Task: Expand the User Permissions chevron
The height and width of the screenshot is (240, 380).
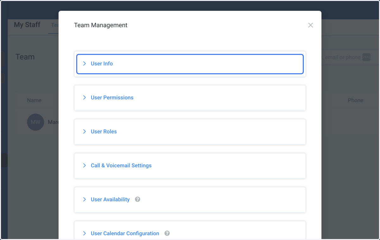Action: coord(84,97)
